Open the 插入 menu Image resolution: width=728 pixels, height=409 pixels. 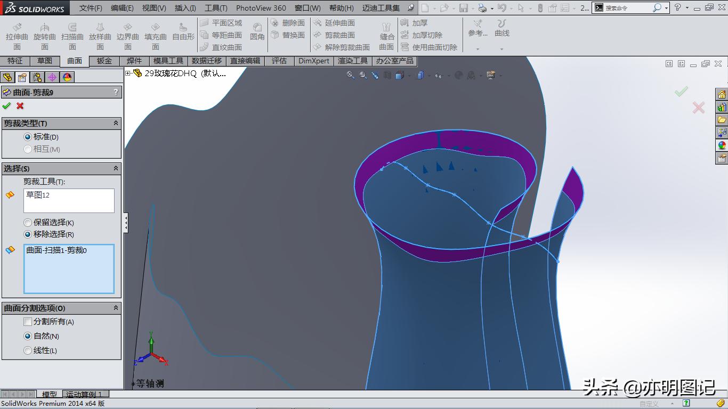184,7
